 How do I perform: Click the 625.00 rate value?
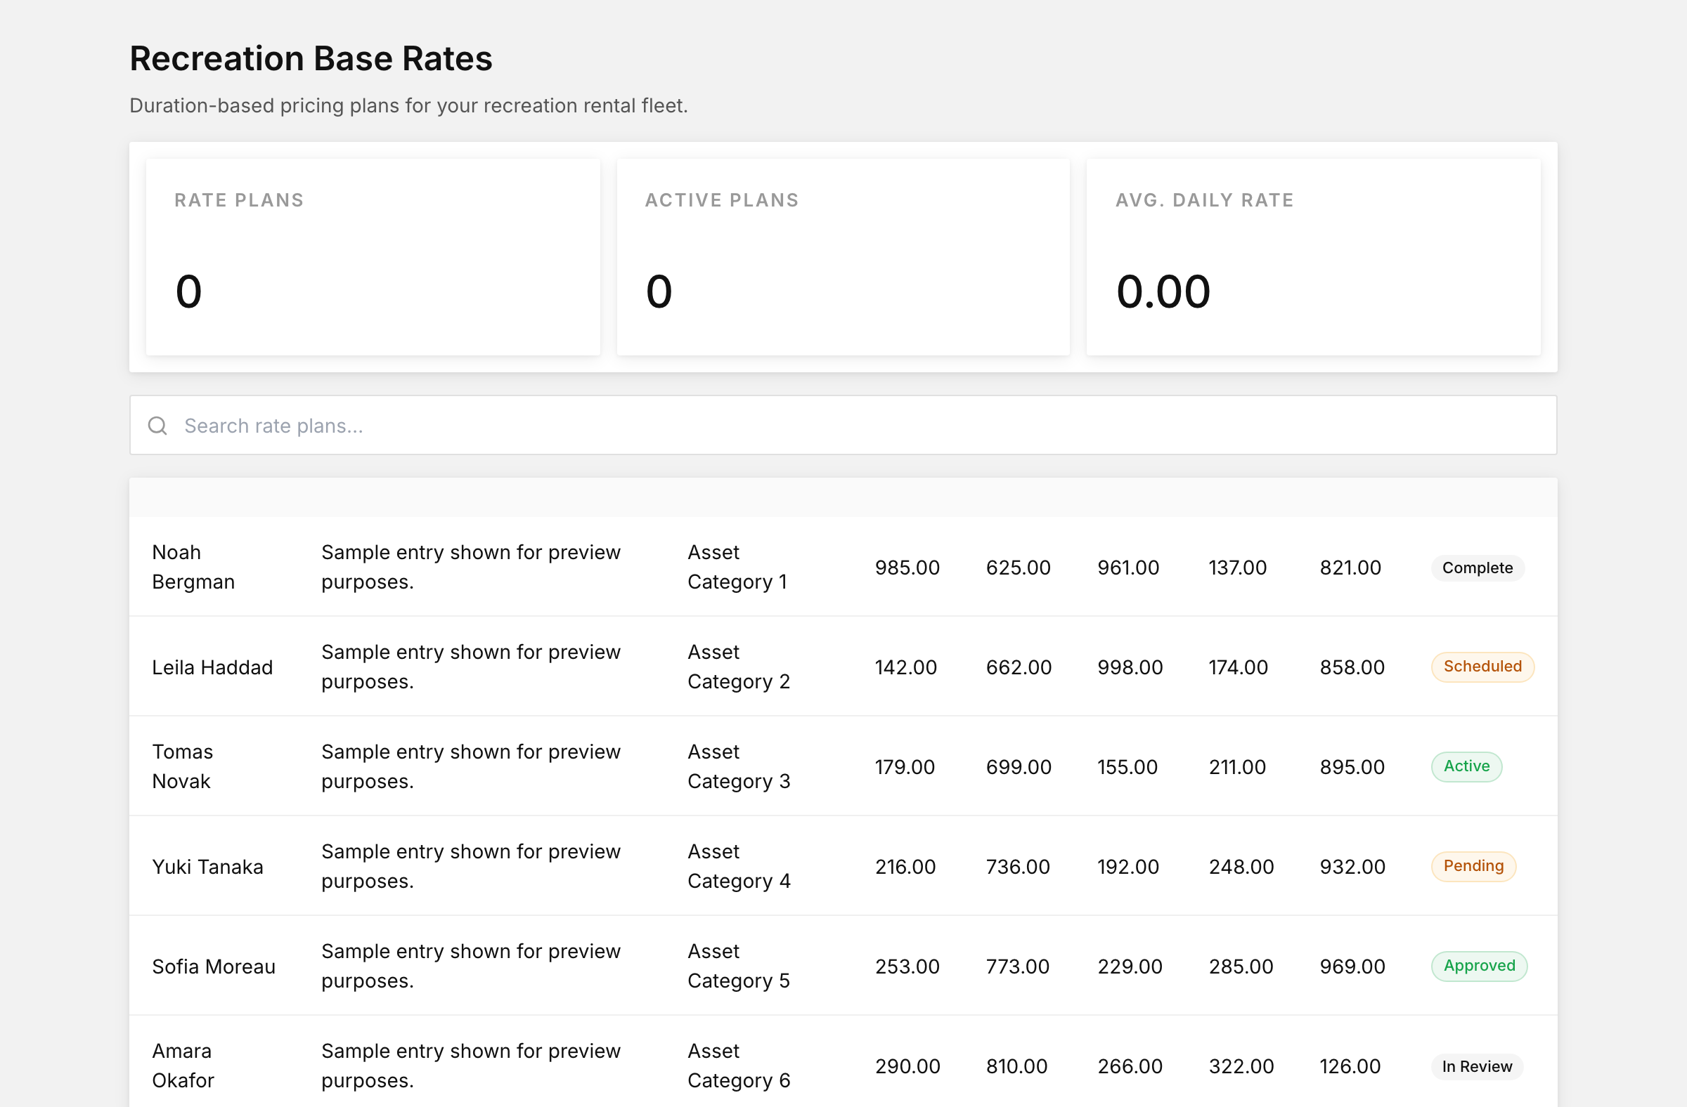(x=1018, y=568)
